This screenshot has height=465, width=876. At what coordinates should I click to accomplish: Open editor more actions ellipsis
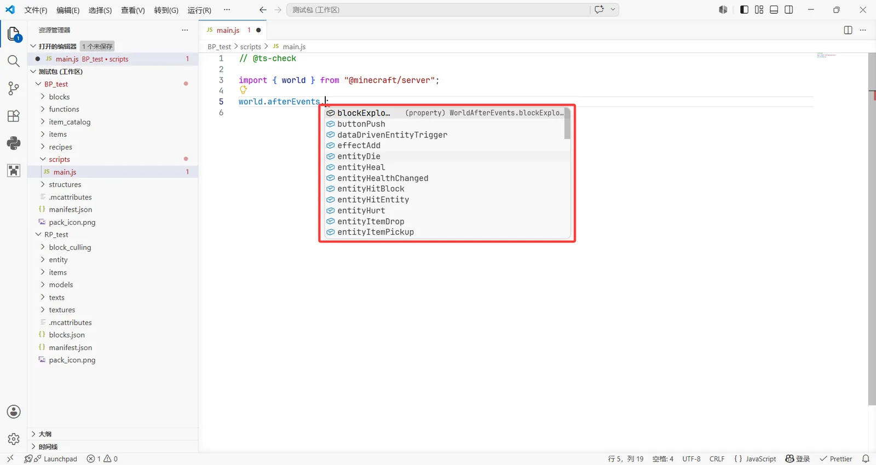coord(863,30)
